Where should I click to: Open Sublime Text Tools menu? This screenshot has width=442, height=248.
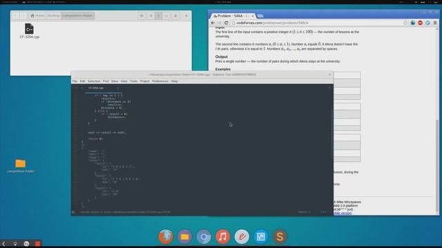pyautogui.click(x=133, y=81)
